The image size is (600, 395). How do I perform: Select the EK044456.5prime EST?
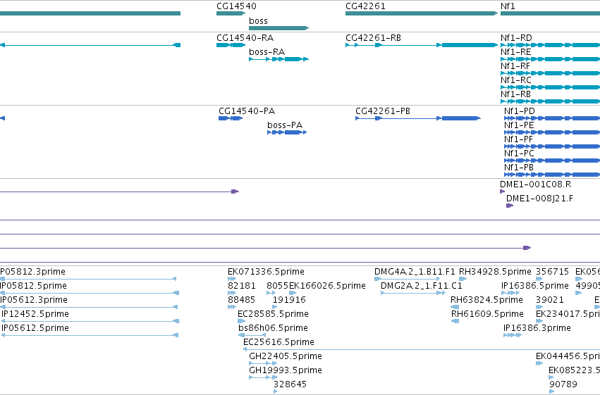[x=539, y=364]
